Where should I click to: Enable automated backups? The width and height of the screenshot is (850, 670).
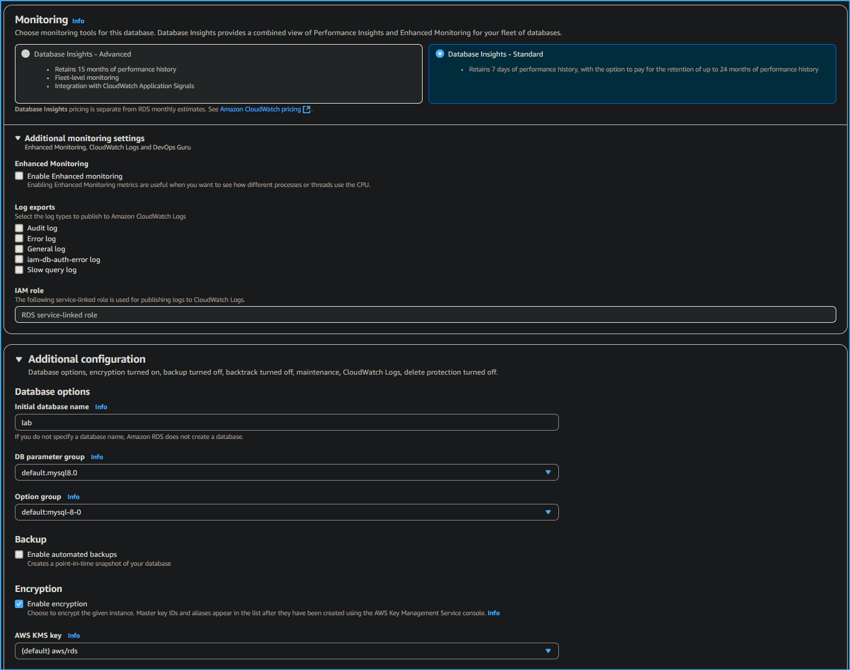click(18, 554)
